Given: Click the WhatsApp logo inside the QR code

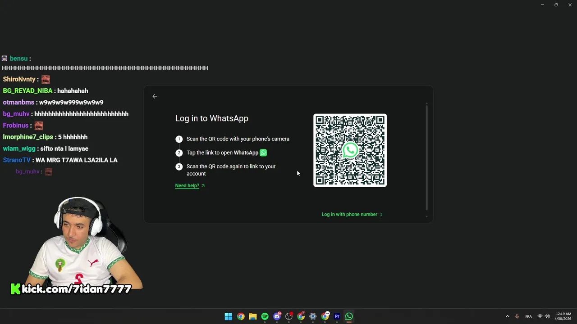Looking at the screenshot, I should [350, 150].
